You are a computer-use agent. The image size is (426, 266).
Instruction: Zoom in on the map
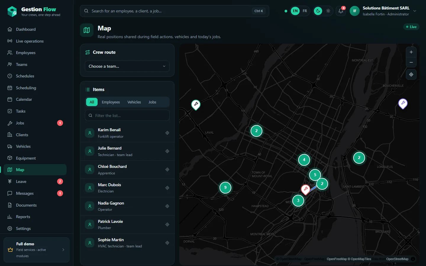(x=411, y=52)
